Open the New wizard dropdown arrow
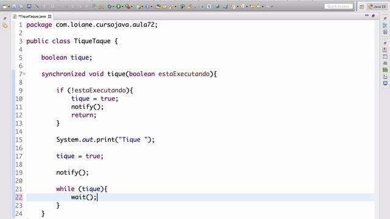This screenshot has width=390, height=219. (9, 7)
